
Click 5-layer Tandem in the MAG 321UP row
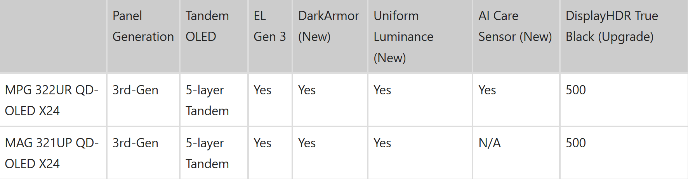click(207, 153)
